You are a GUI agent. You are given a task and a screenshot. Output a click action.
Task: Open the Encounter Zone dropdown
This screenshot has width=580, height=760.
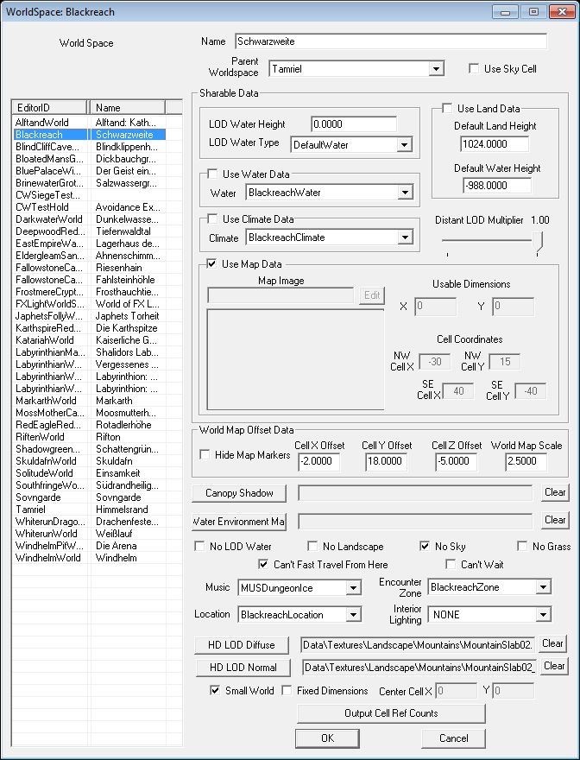(x=543, y=587)
